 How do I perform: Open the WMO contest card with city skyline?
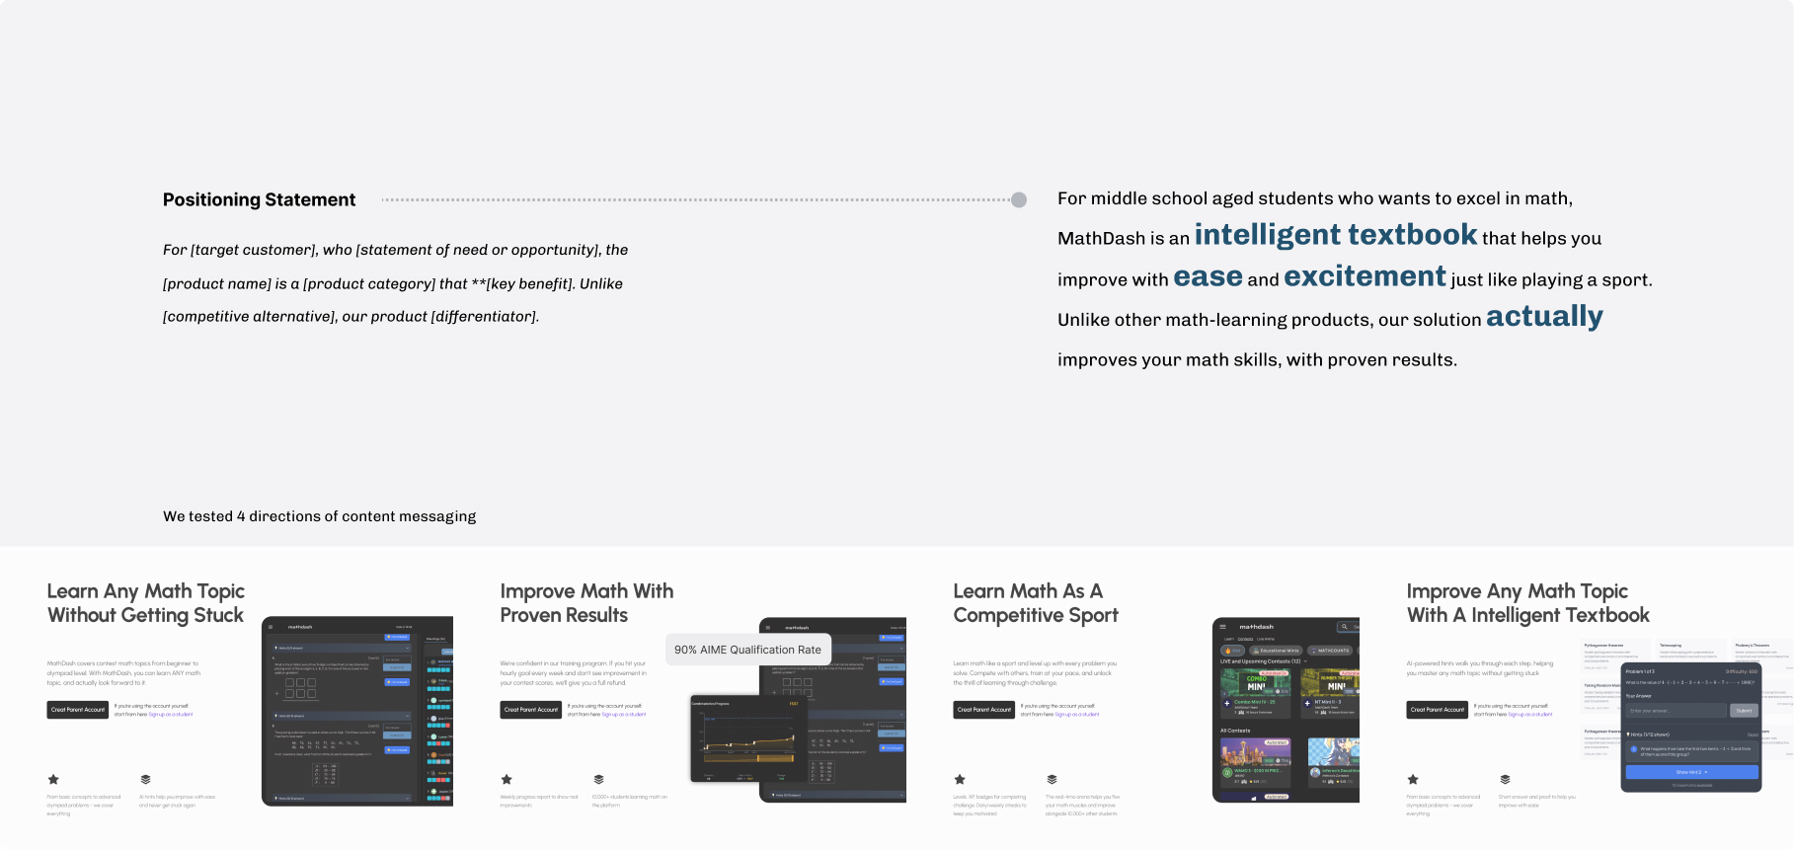[1256, 762]
